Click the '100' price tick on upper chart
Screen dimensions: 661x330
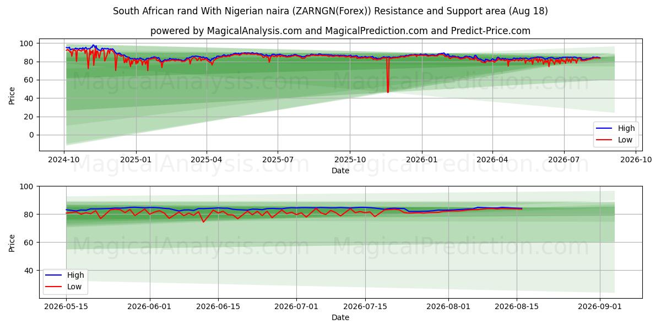pyautogui.click(x=28, y=43)
